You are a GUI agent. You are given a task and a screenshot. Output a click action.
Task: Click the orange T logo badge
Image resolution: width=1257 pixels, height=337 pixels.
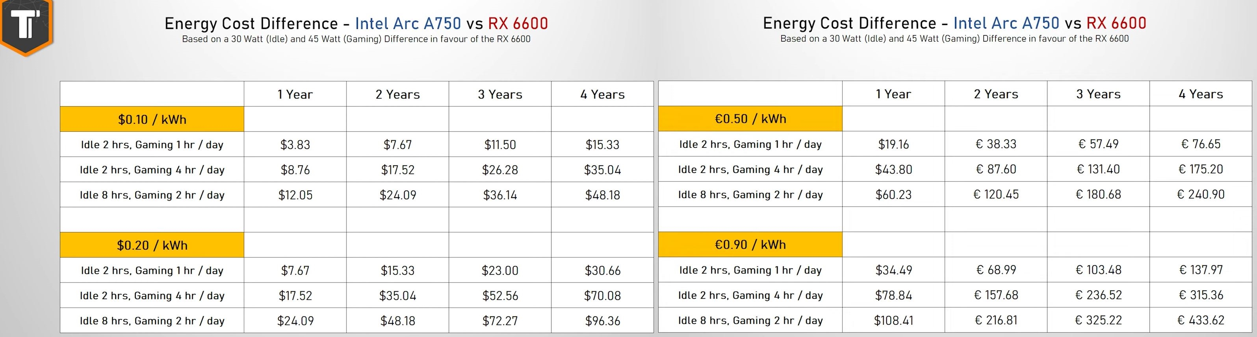tap(26, 25)
